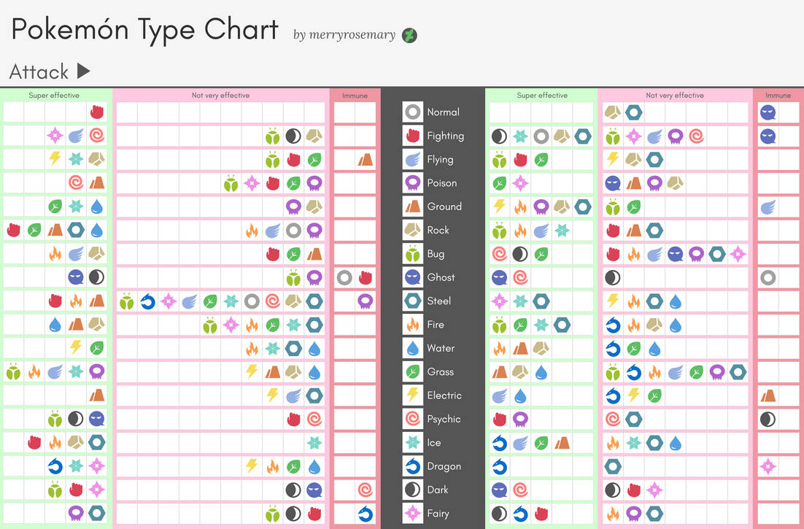Screen dimensions: 804x529
Task: Select the Grass type leaf icon in center column
Action: click(413, 371)
